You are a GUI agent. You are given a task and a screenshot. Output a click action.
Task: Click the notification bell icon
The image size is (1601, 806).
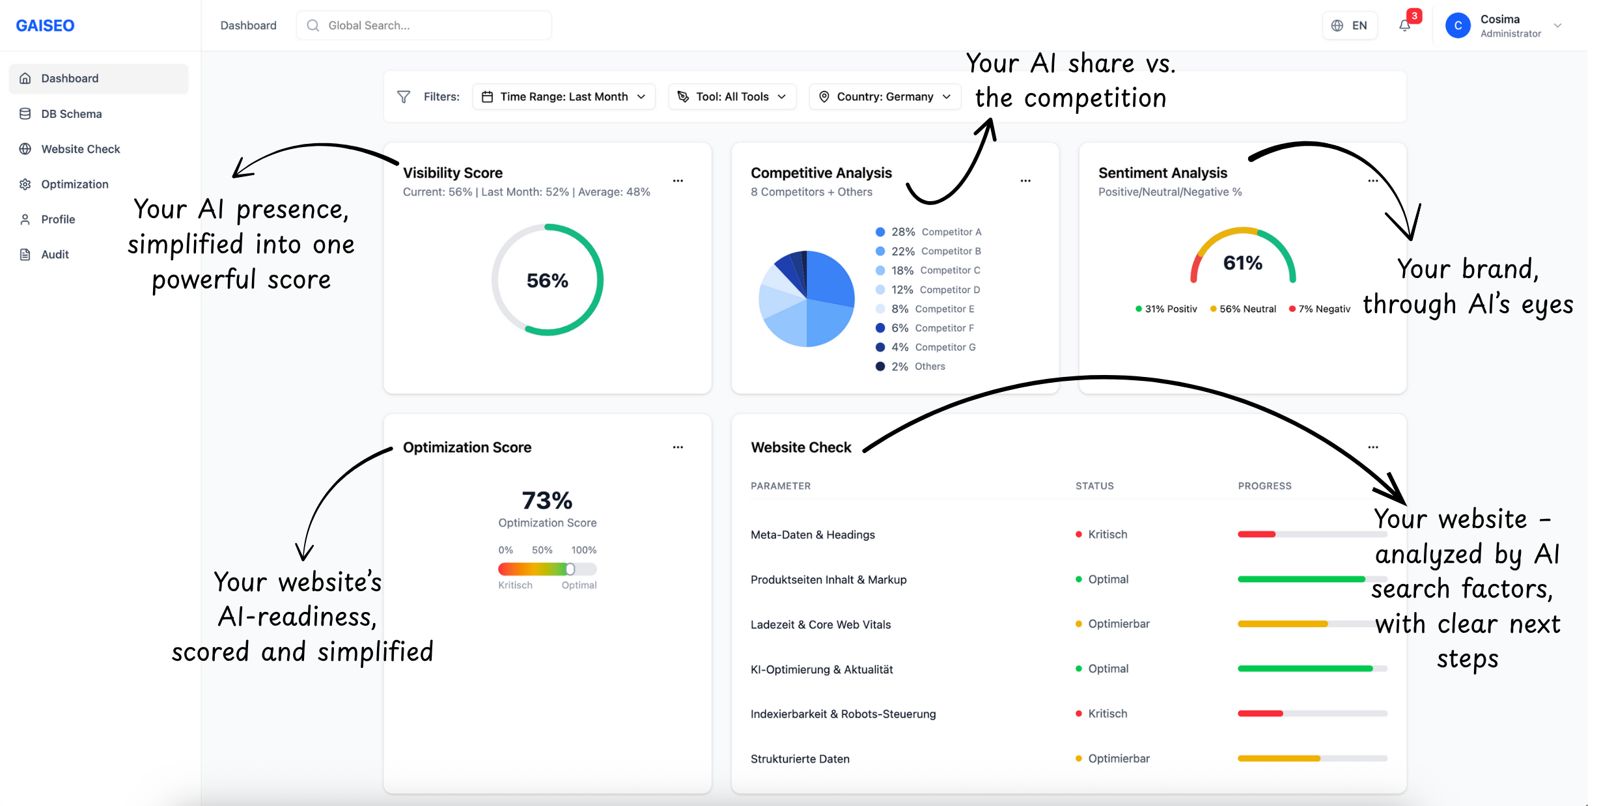[1404, 25]
